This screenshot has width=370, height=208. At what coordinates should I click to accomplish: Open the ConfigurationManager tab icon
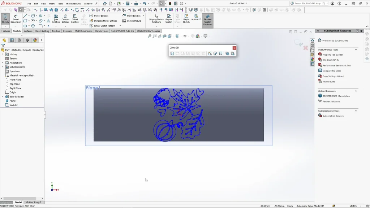tap(20, 40)
